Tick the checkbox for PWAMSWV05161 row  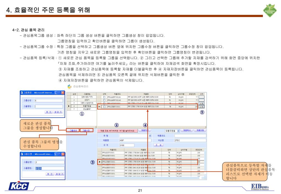click(104, 97)
